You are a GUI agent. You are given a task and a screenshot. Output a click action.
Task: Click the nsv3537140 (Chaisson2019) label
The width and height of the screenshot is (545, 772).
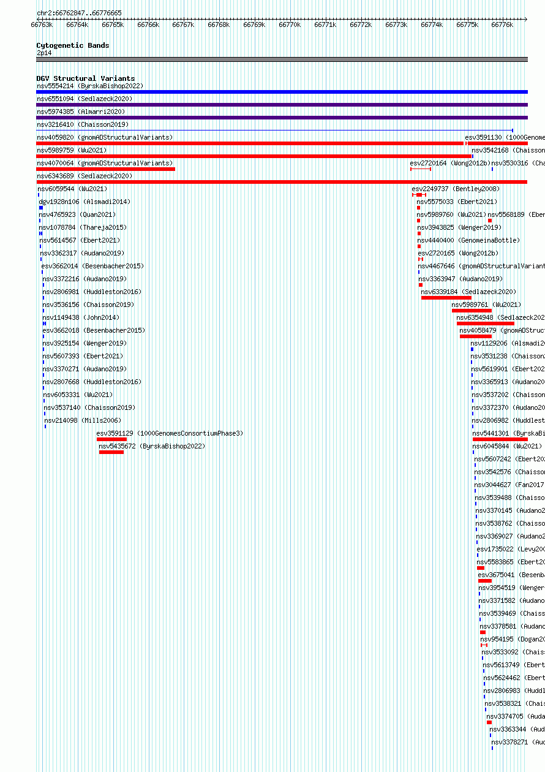(x=89, y=407)
